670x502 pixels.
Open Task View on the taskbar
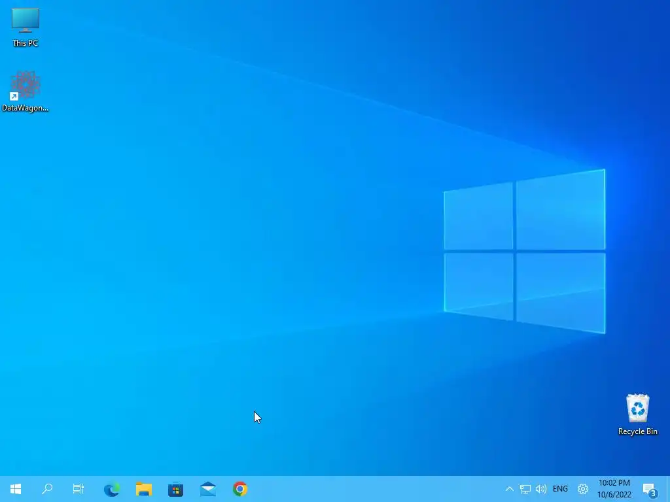point(79,489)
